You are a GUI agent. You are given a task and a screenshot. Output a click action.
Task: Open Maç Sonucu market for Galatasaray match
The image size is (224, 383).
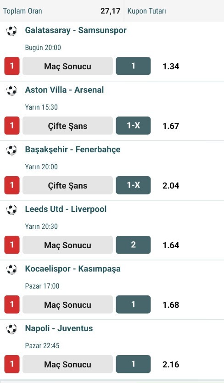(x=68, y=66)
